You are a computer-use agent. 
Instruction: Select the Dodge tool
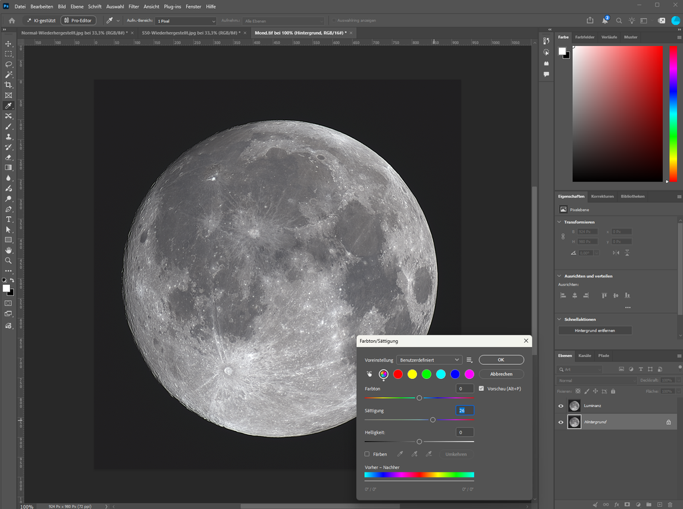click(8, 199)
